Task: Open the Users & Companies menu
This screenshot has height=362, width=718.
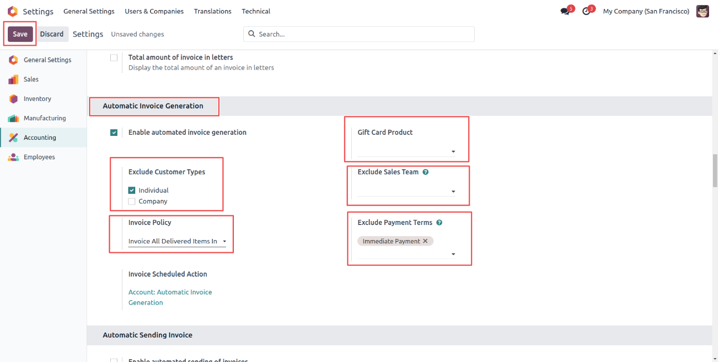Action: pos(154,11)
